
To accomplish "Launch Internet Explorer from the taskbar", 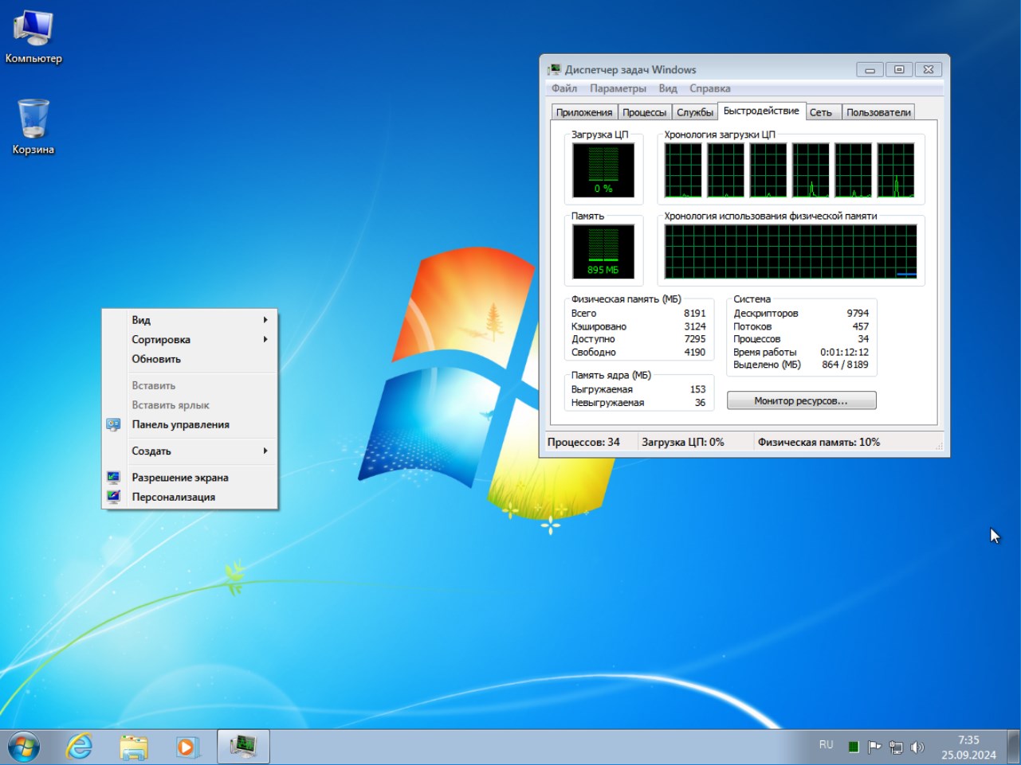I will pyautogui.click(x=79, y=747).
